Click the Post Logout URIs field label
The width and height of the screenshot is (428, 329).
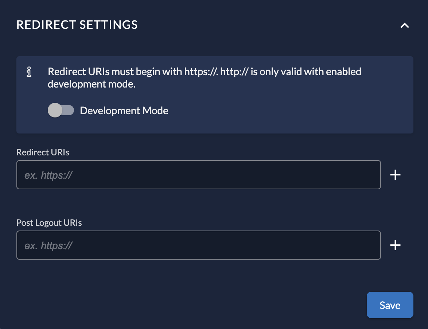coord(49,222)
